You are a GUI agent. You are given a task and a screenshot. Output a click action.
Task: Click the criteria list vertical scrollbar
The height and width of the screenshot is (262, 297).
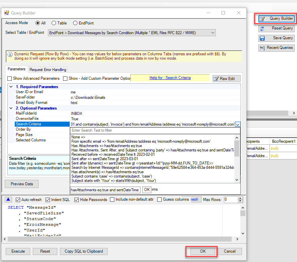point(237,158)
